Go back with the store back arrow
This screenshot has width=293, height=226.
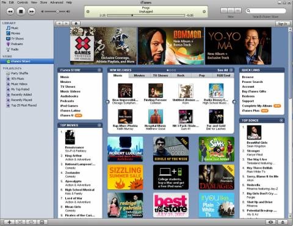59,23
